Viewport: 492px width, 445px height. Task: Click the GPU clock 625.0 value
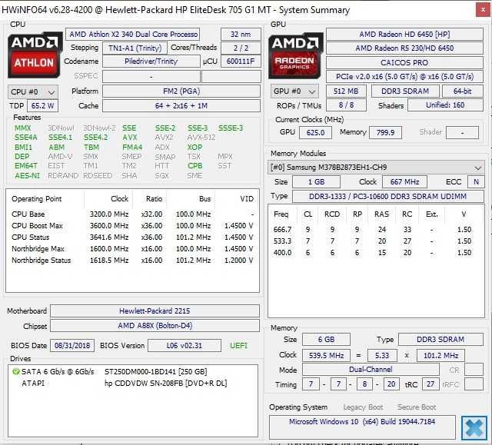click(315, 132)
